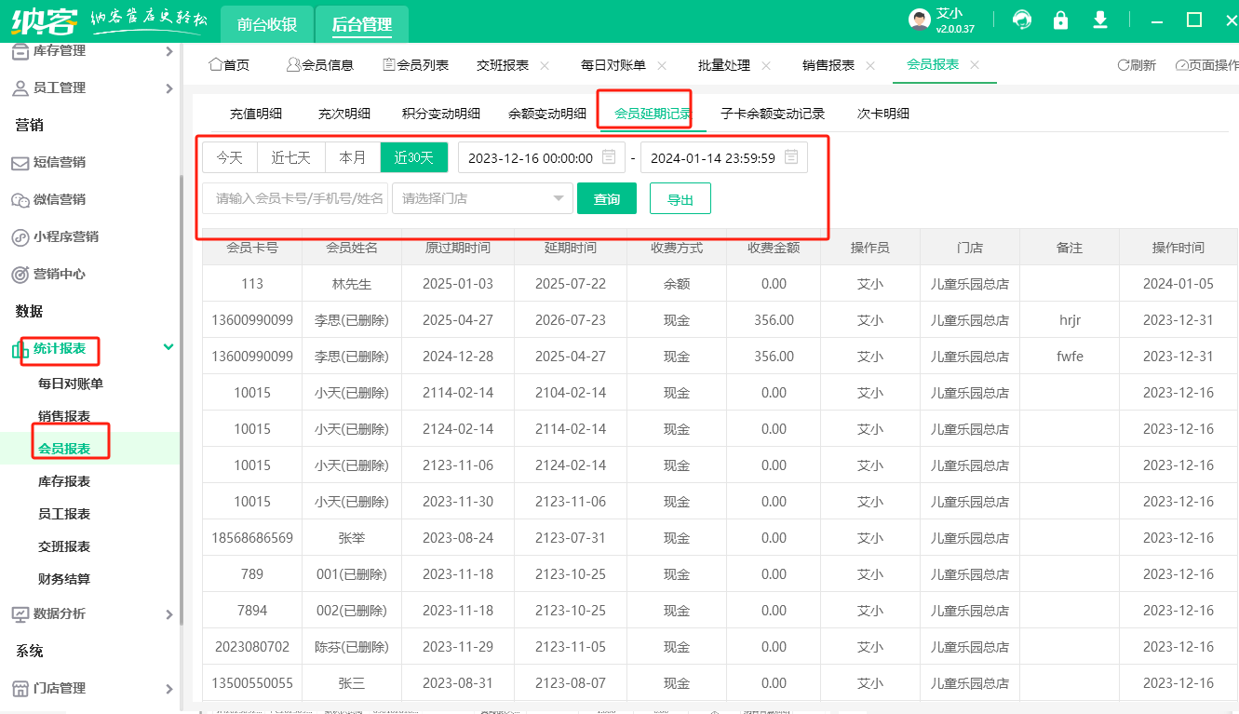The width and height of the screenshot is (1239, 714).
Task: Open calendar picker for start date
Action: 609,157
